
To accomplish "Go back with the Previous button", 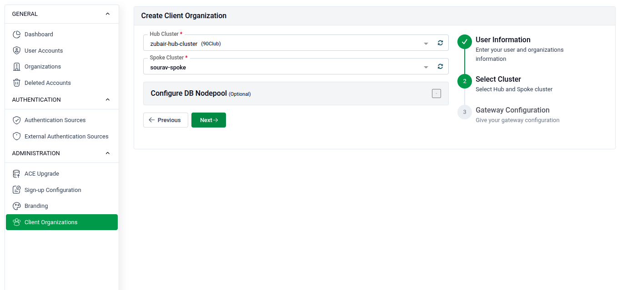I will (x=166, y=120).
